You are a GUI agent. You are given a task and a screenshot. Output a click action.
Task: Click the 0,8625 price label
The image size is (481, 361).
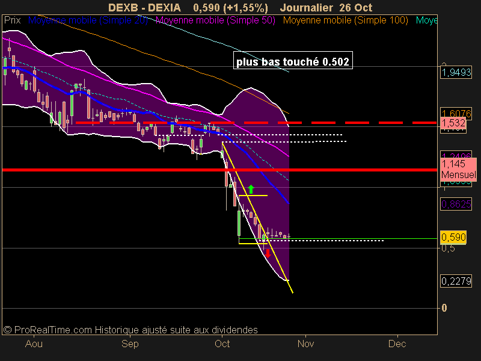[456, 204]
